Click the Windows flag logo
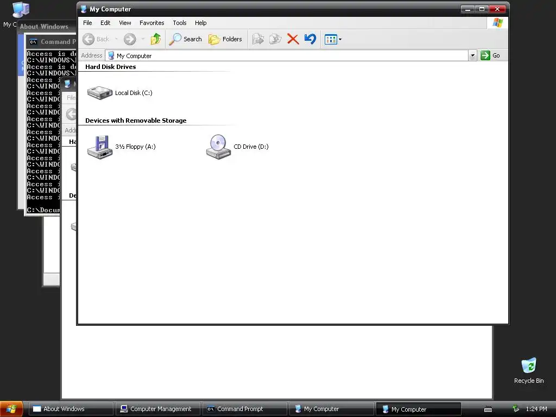The width and height of the screenshot is (556, 417). tap(497, 23)
